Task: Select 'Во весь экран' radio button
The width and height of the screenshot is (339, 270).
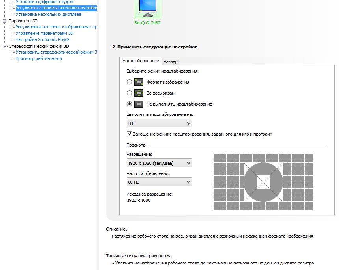Action: click(129, 93)
